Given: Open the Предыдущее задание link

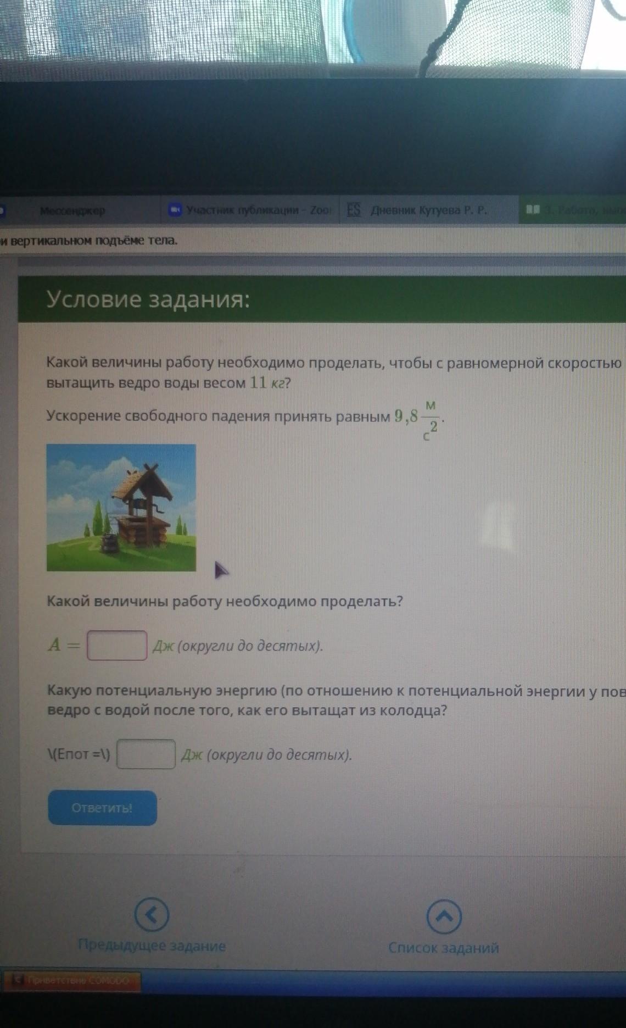Looking at the screenshot, I should coord(152,946).
